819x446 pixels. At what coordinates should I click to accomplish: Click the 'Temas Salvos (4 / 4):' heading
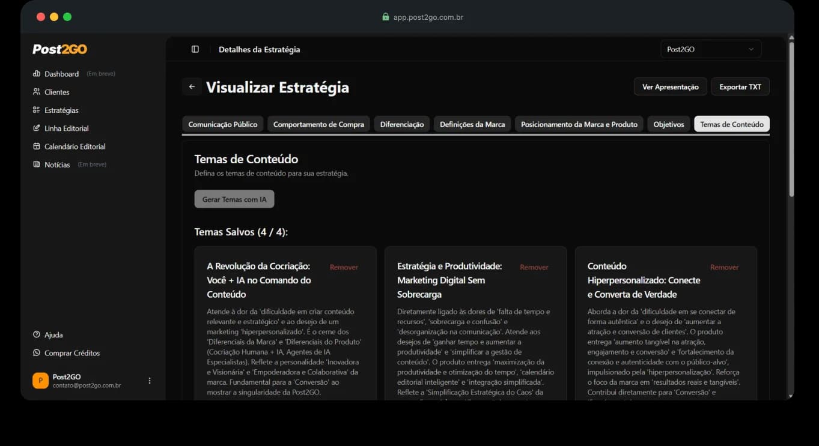coord(241,232)
